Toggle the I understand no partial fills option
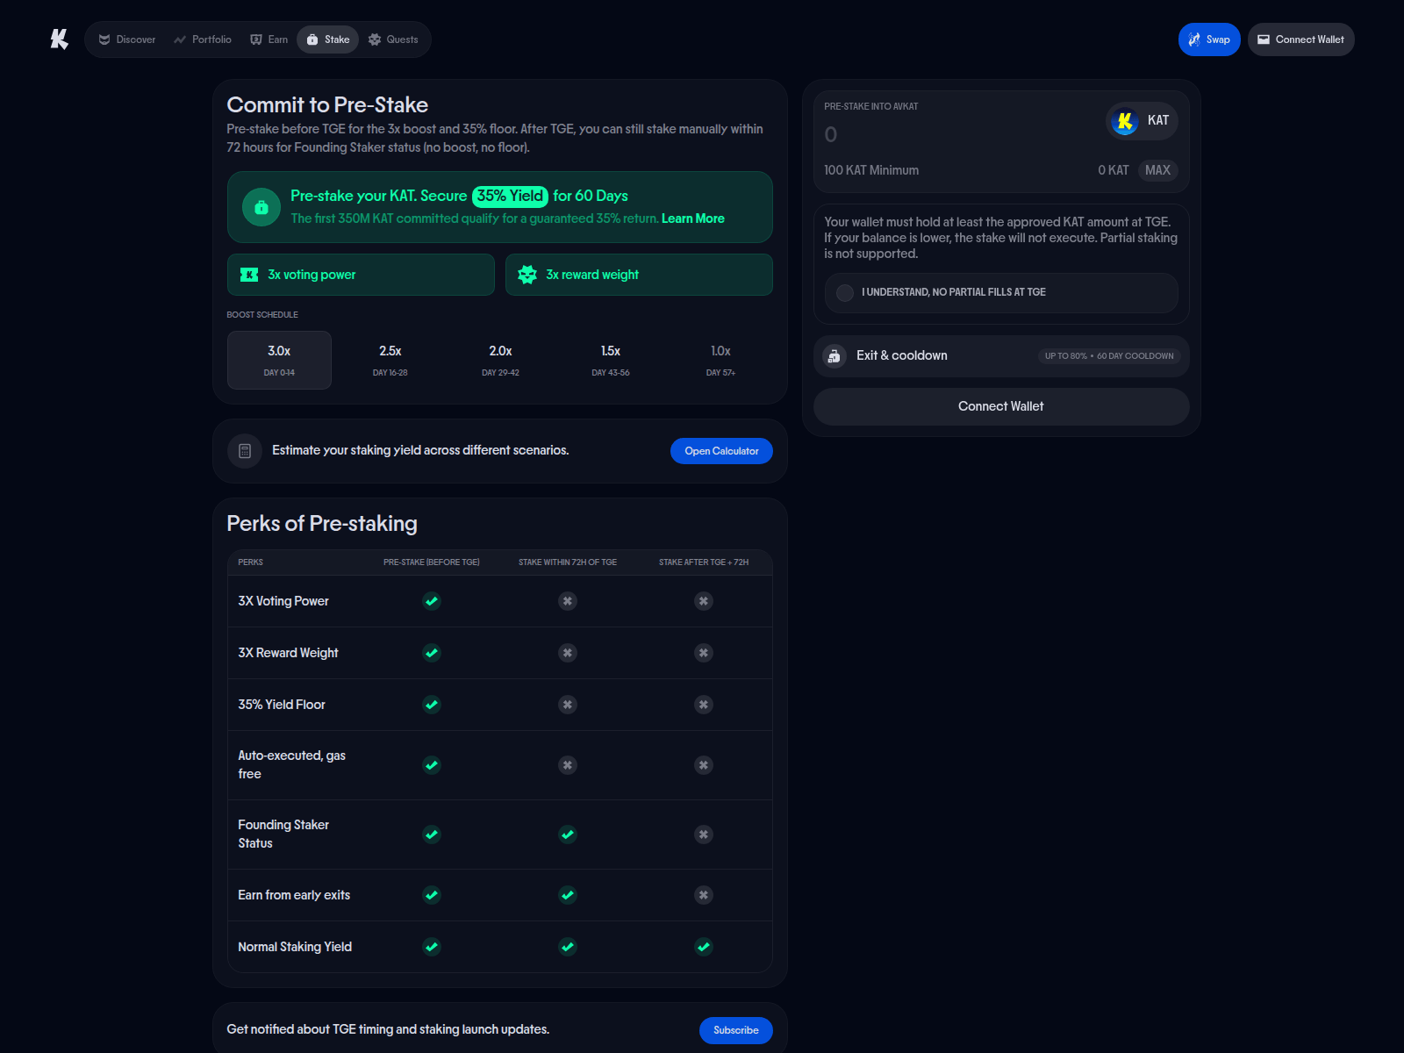This screenshot has height=1053, width=1404. [1001, 292]
